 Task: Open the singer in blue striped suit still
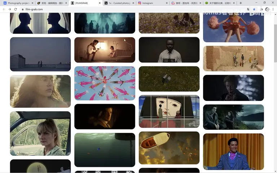coord(233,152)
